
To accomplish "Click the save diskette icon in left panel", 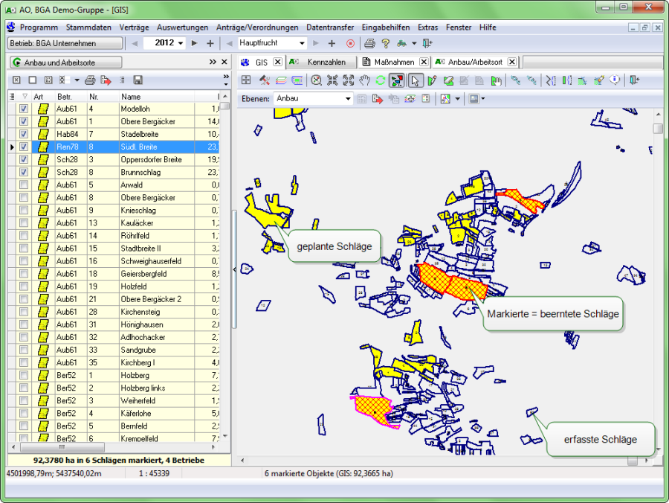I will pyautogui.click(x=138, y=80).
